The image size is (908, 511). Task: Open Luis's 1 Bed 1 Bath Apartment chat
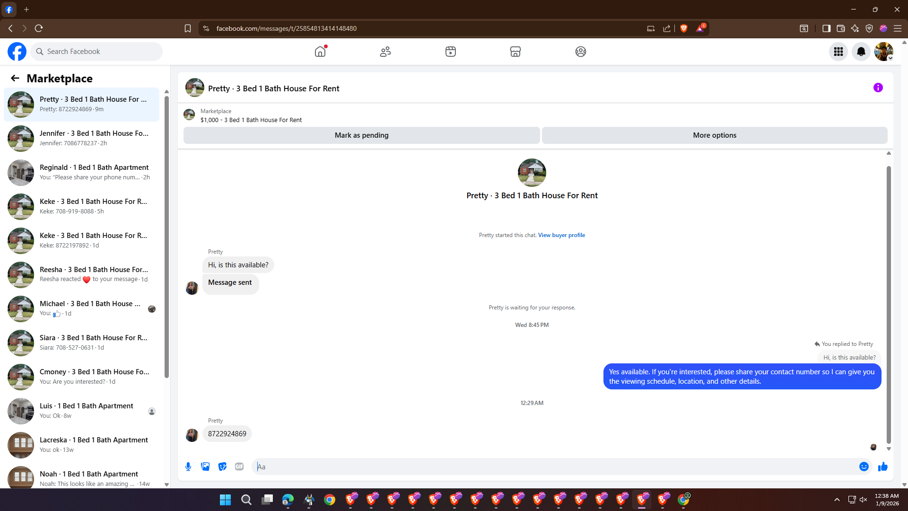tap(81, 411)
